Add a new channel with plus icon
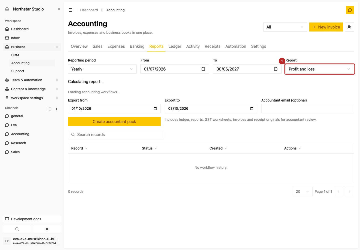360x250 pixels. tap(56, 109)
